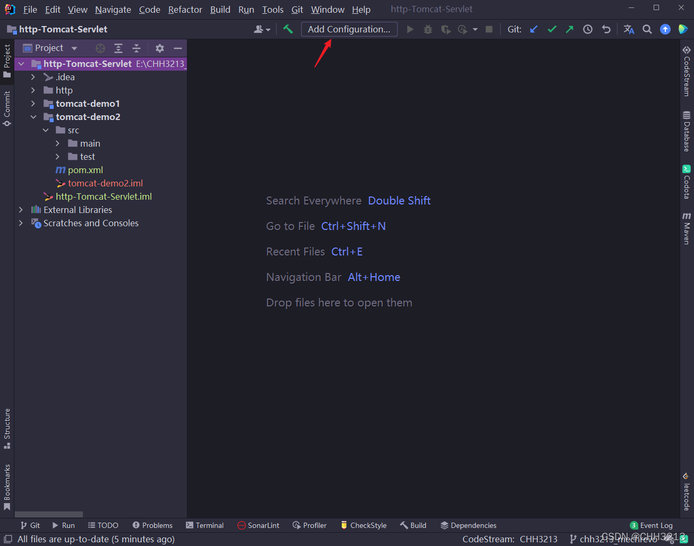The width and height of the screenshot is (694, 546).
Task: Toggle the Project side tool window tab
Action: click(7, 61)
